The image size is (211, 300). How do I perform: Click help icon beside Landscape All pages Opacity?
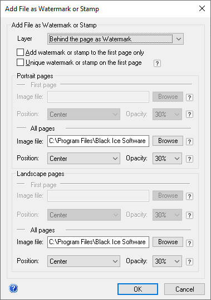pyautogui.click(x=189, y=261)
